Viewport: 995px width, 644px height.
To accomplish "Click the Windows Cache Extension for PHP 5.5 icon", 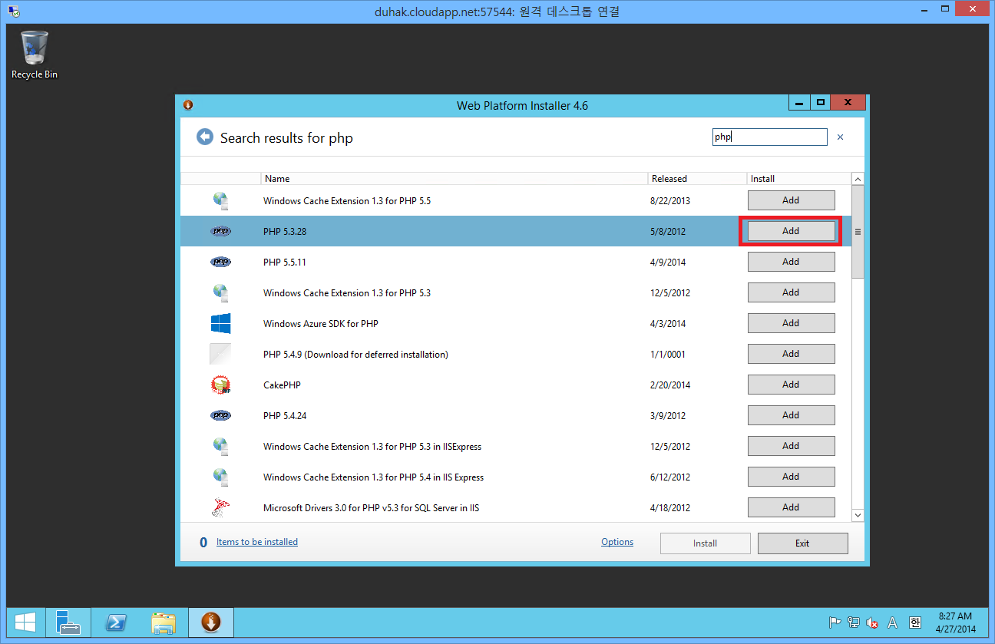I will 220,200.
